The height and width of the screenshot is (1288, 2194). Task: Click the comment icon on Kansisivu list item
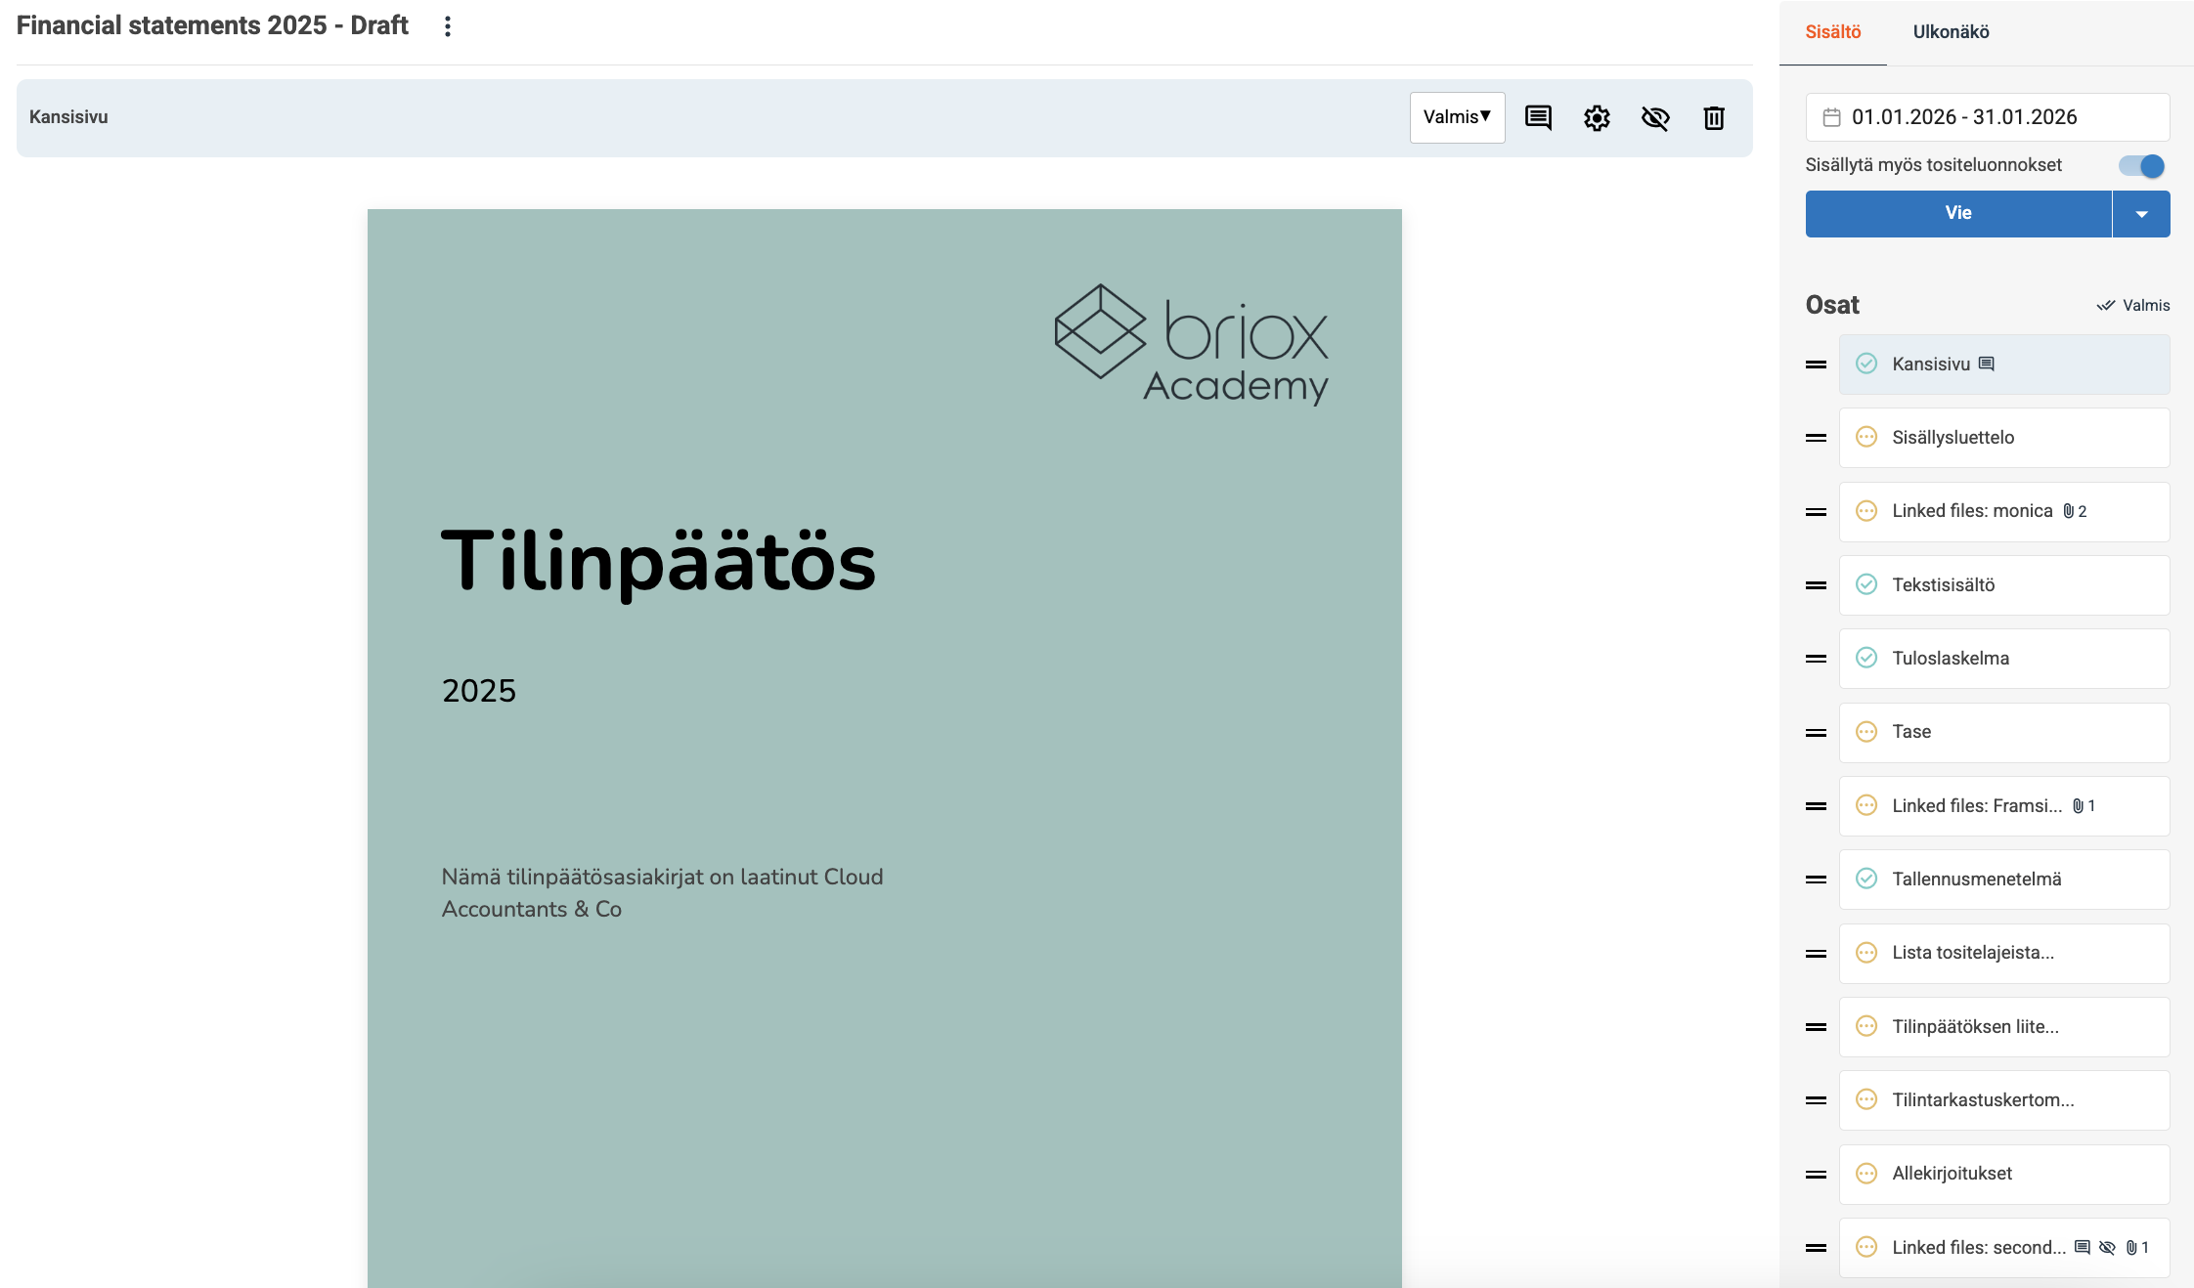point(1986,364)
